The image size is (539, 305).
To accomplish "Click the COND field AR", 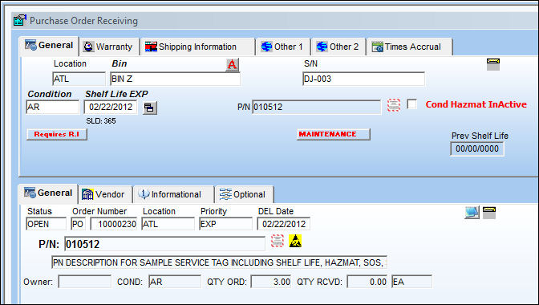I will coord(175,282).
